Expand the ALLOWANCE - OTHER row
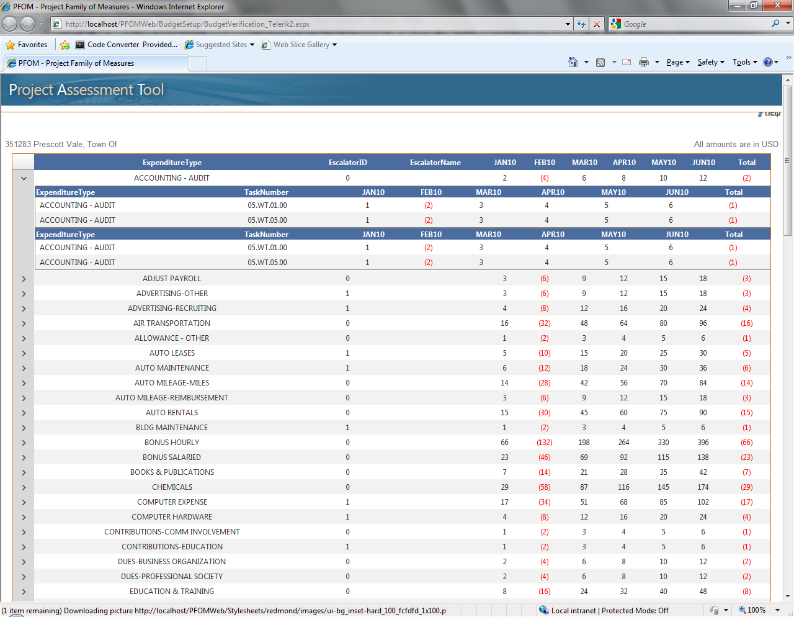Viewport: 794px width, 617px height. pyautogui.click(x=24, y=338)
